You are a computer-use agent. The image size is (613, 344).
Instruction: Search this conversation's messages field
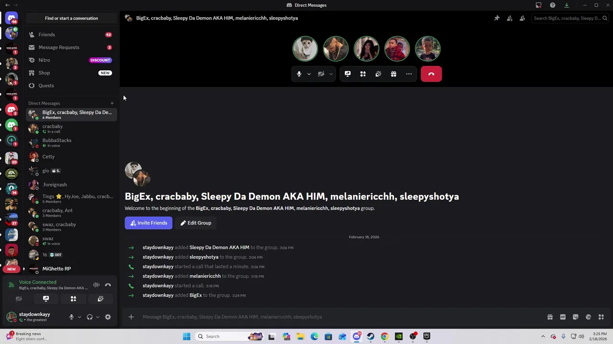pyautogui.click(x=569, y=18)
